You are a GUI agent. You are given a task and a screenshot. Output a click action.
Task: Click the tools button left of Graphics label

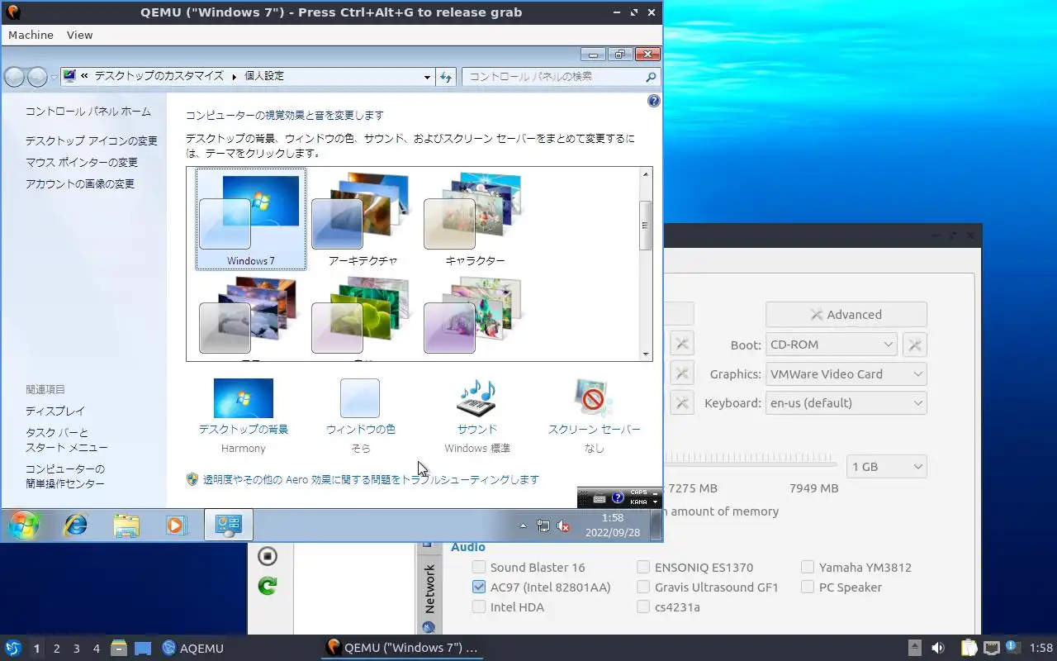[681, 373]
